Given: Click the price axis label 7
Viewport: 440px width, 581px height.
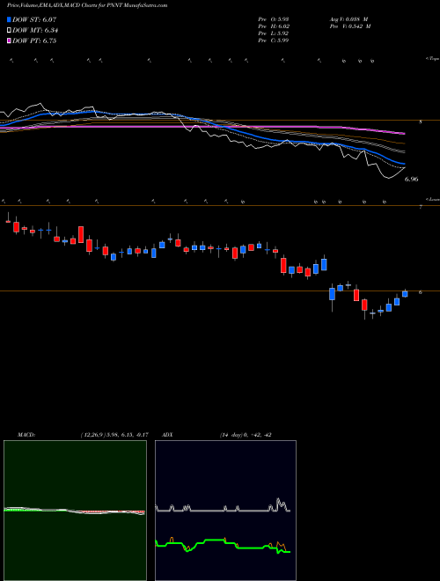Looking at the screenshot, I should 421,207.
